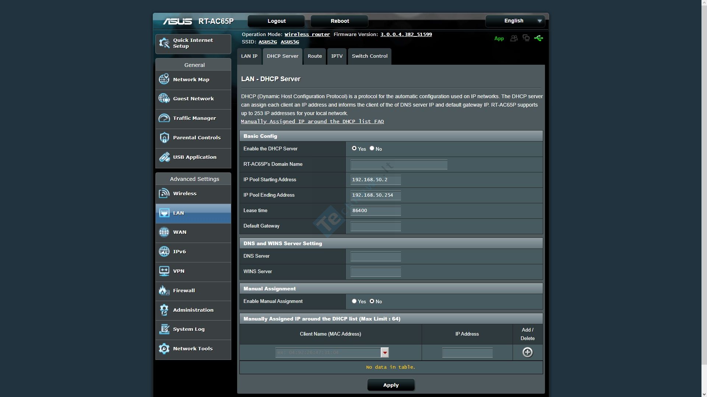Viewport: 707px width, 397px height.
Task: Open the English language dropdown
Action: [x=515, y=21]
